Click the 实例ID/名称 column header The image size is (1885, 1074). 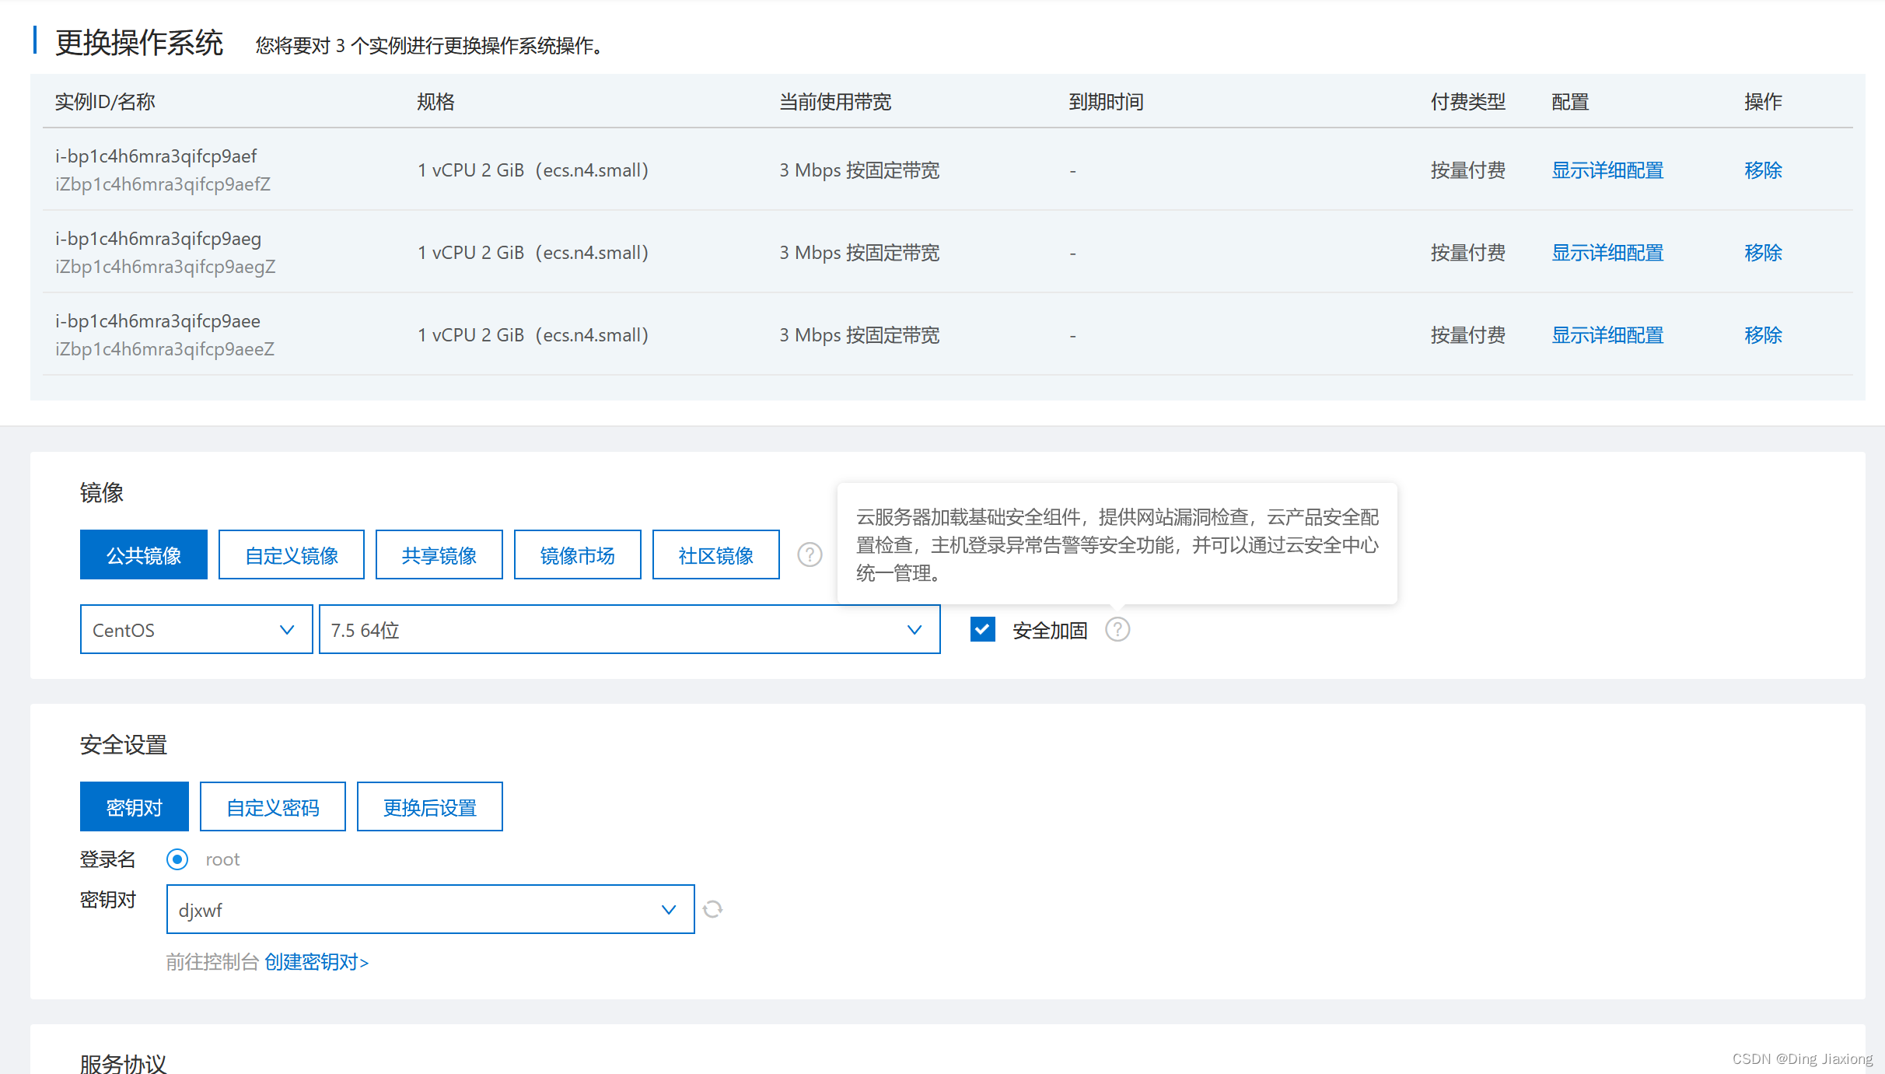[105, 102]
